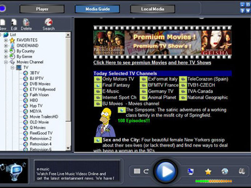Viewport: 251px width, 188px height.
Task: Select ReelGood TV in the channel tree
Action: click(x=41, y=133)
